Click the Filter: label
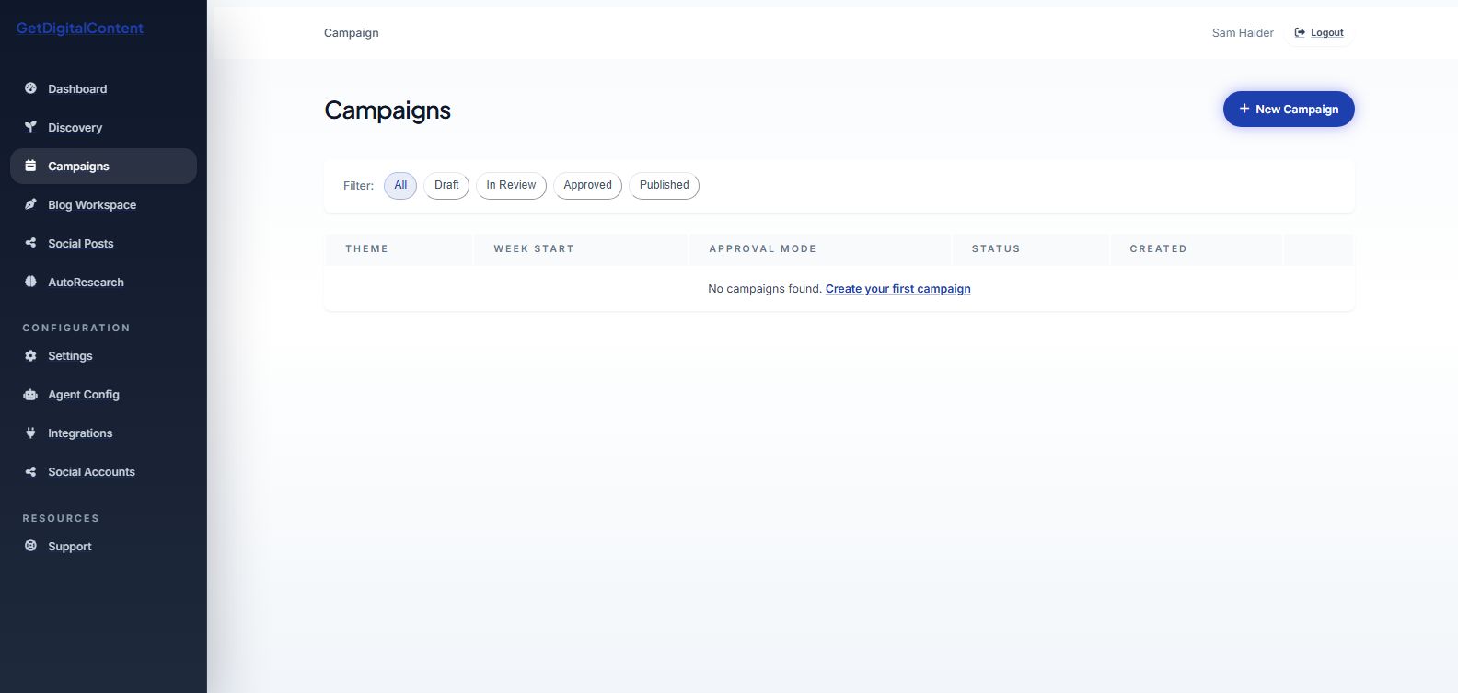1458x693 pixels. (358, 185)
